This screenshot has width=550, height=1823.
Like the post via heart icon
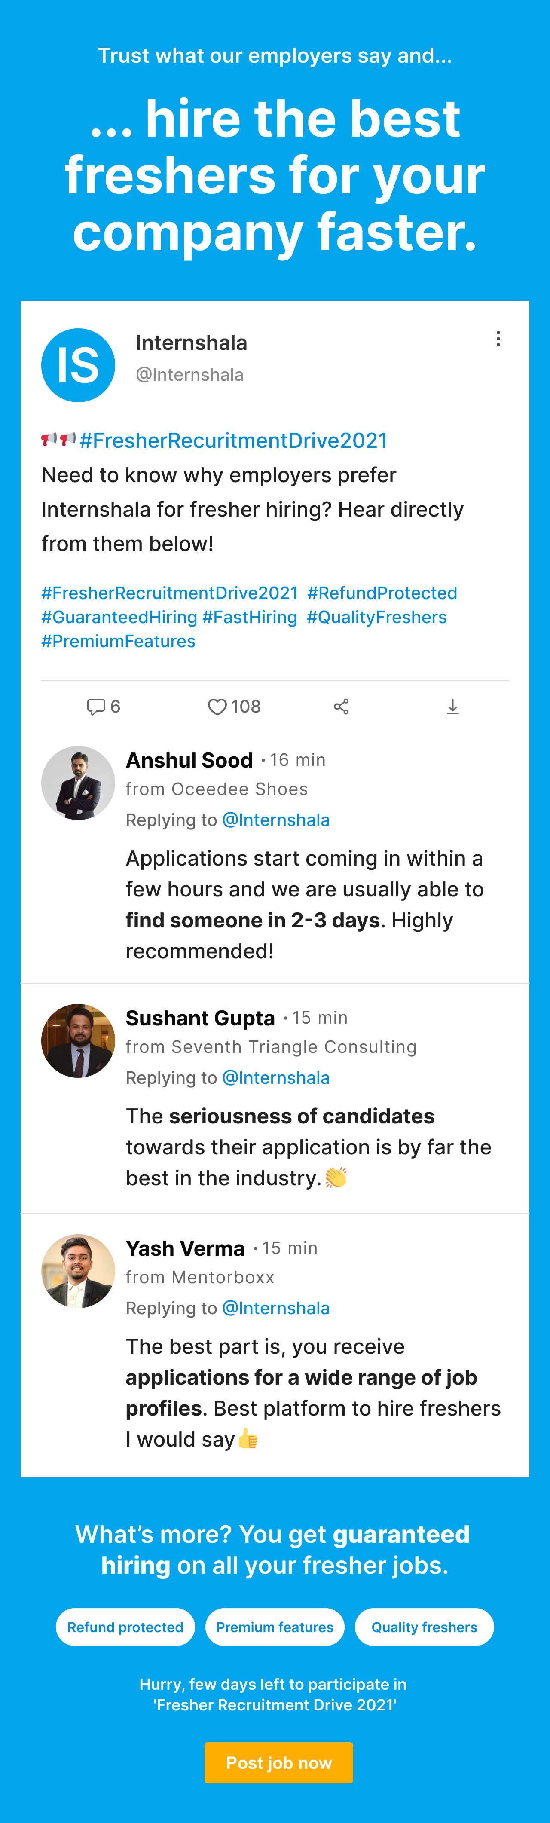click(217, 706)
